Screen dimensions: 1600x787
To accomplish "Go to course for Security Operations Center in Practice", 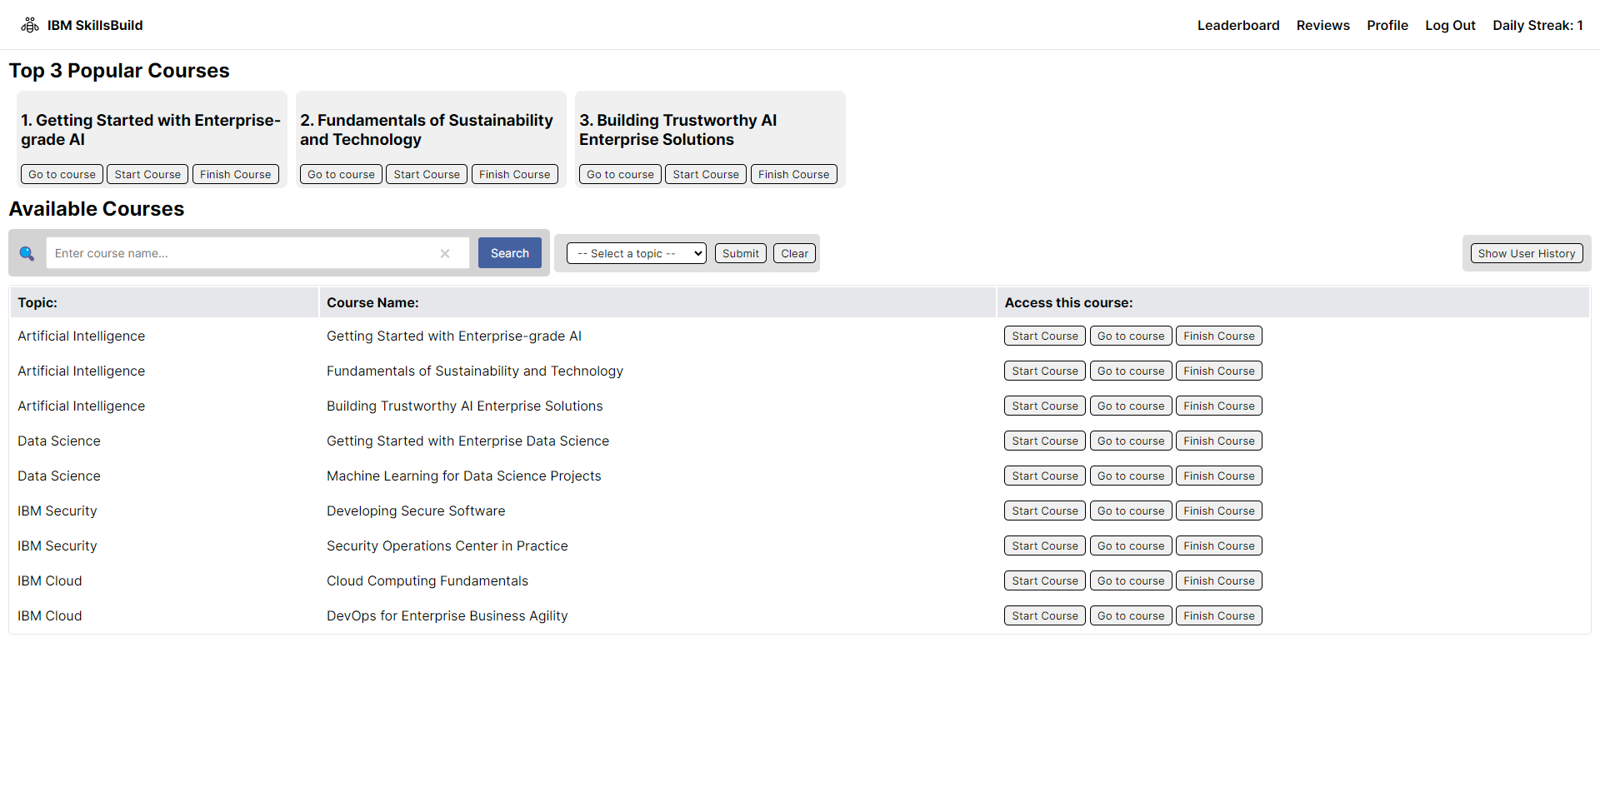I will [x=1131, y=545].
